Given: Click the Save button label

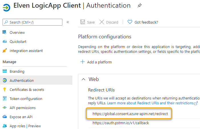Looking at the screenshot, I should pyautogui.click(x=91, y=22).
